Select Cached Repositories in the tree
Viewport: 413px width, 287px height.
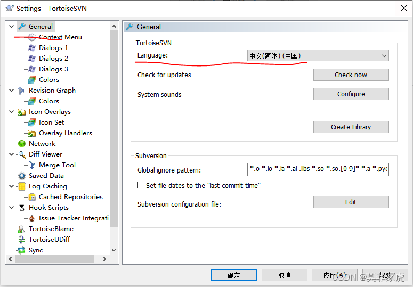click(70, 197)
